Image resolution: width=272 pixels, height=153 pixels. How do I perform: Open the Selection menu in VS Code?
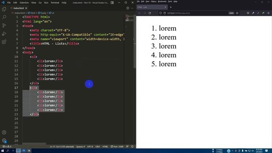(24, 3)
